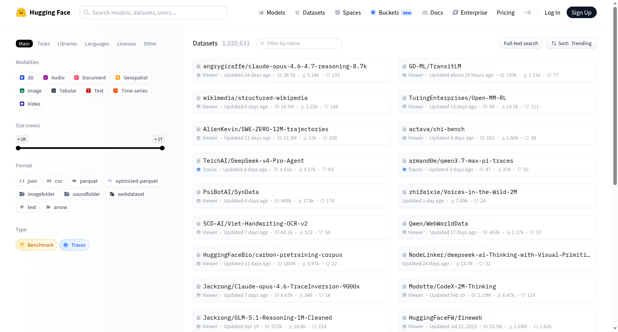The width and height of the screenshot is (618, 332).
Task: Switch to the Languages filter tab
Action: point(97,44)
